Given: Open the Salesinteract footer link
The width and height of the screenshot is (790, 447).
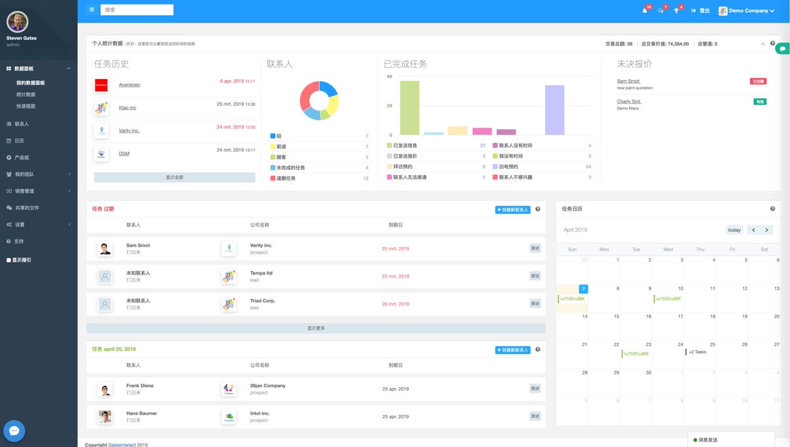Looking at the screenshot, I should coord(122,444).
